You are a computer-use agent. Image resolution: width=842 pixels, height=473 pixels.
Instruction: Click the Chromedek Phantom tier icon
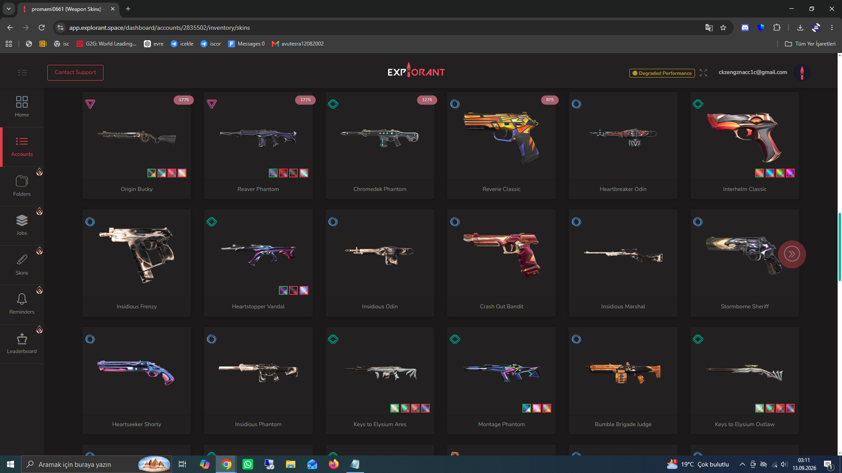coord(333,104)
